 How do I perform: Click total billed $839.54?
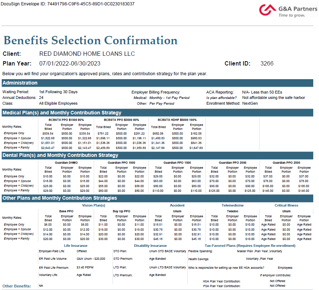point(48,133)
